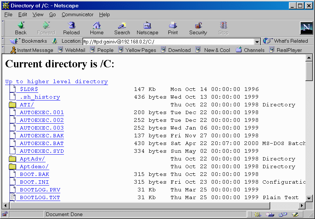Image resolution: width=315 pixels, height=219 pixels.
Task: Open the Help menu
Action: [x=104, y=14]
